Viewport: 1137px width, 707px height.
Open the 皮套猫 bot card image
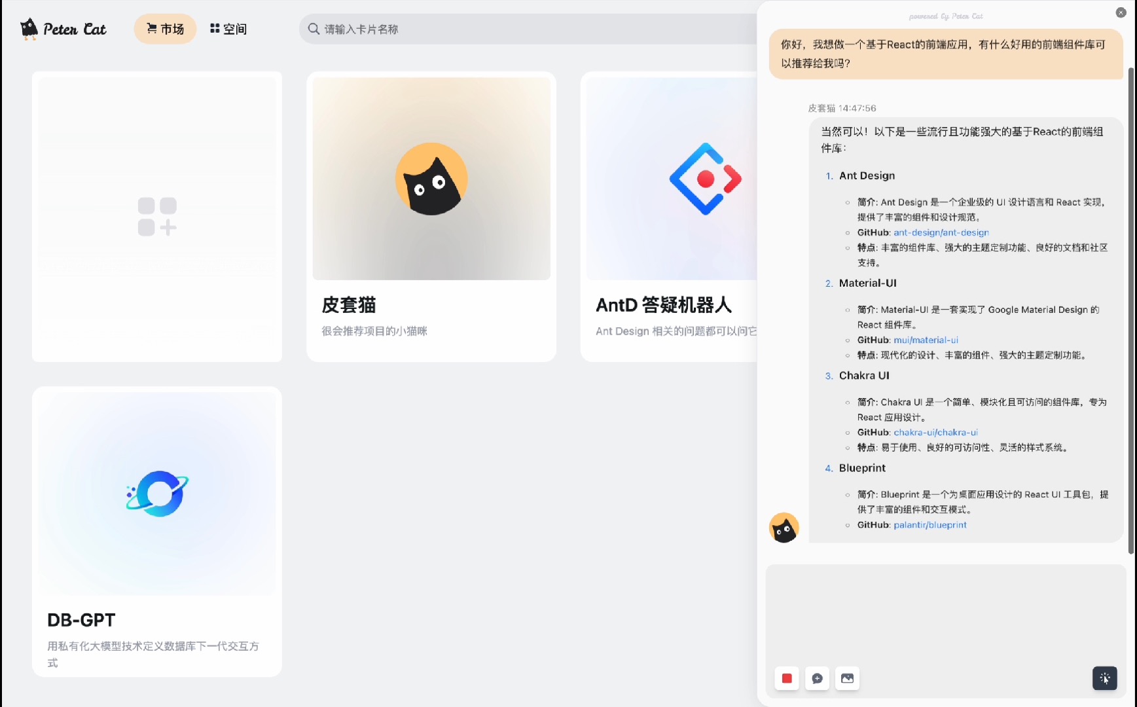pyautogui.click(x=431, y=179)
